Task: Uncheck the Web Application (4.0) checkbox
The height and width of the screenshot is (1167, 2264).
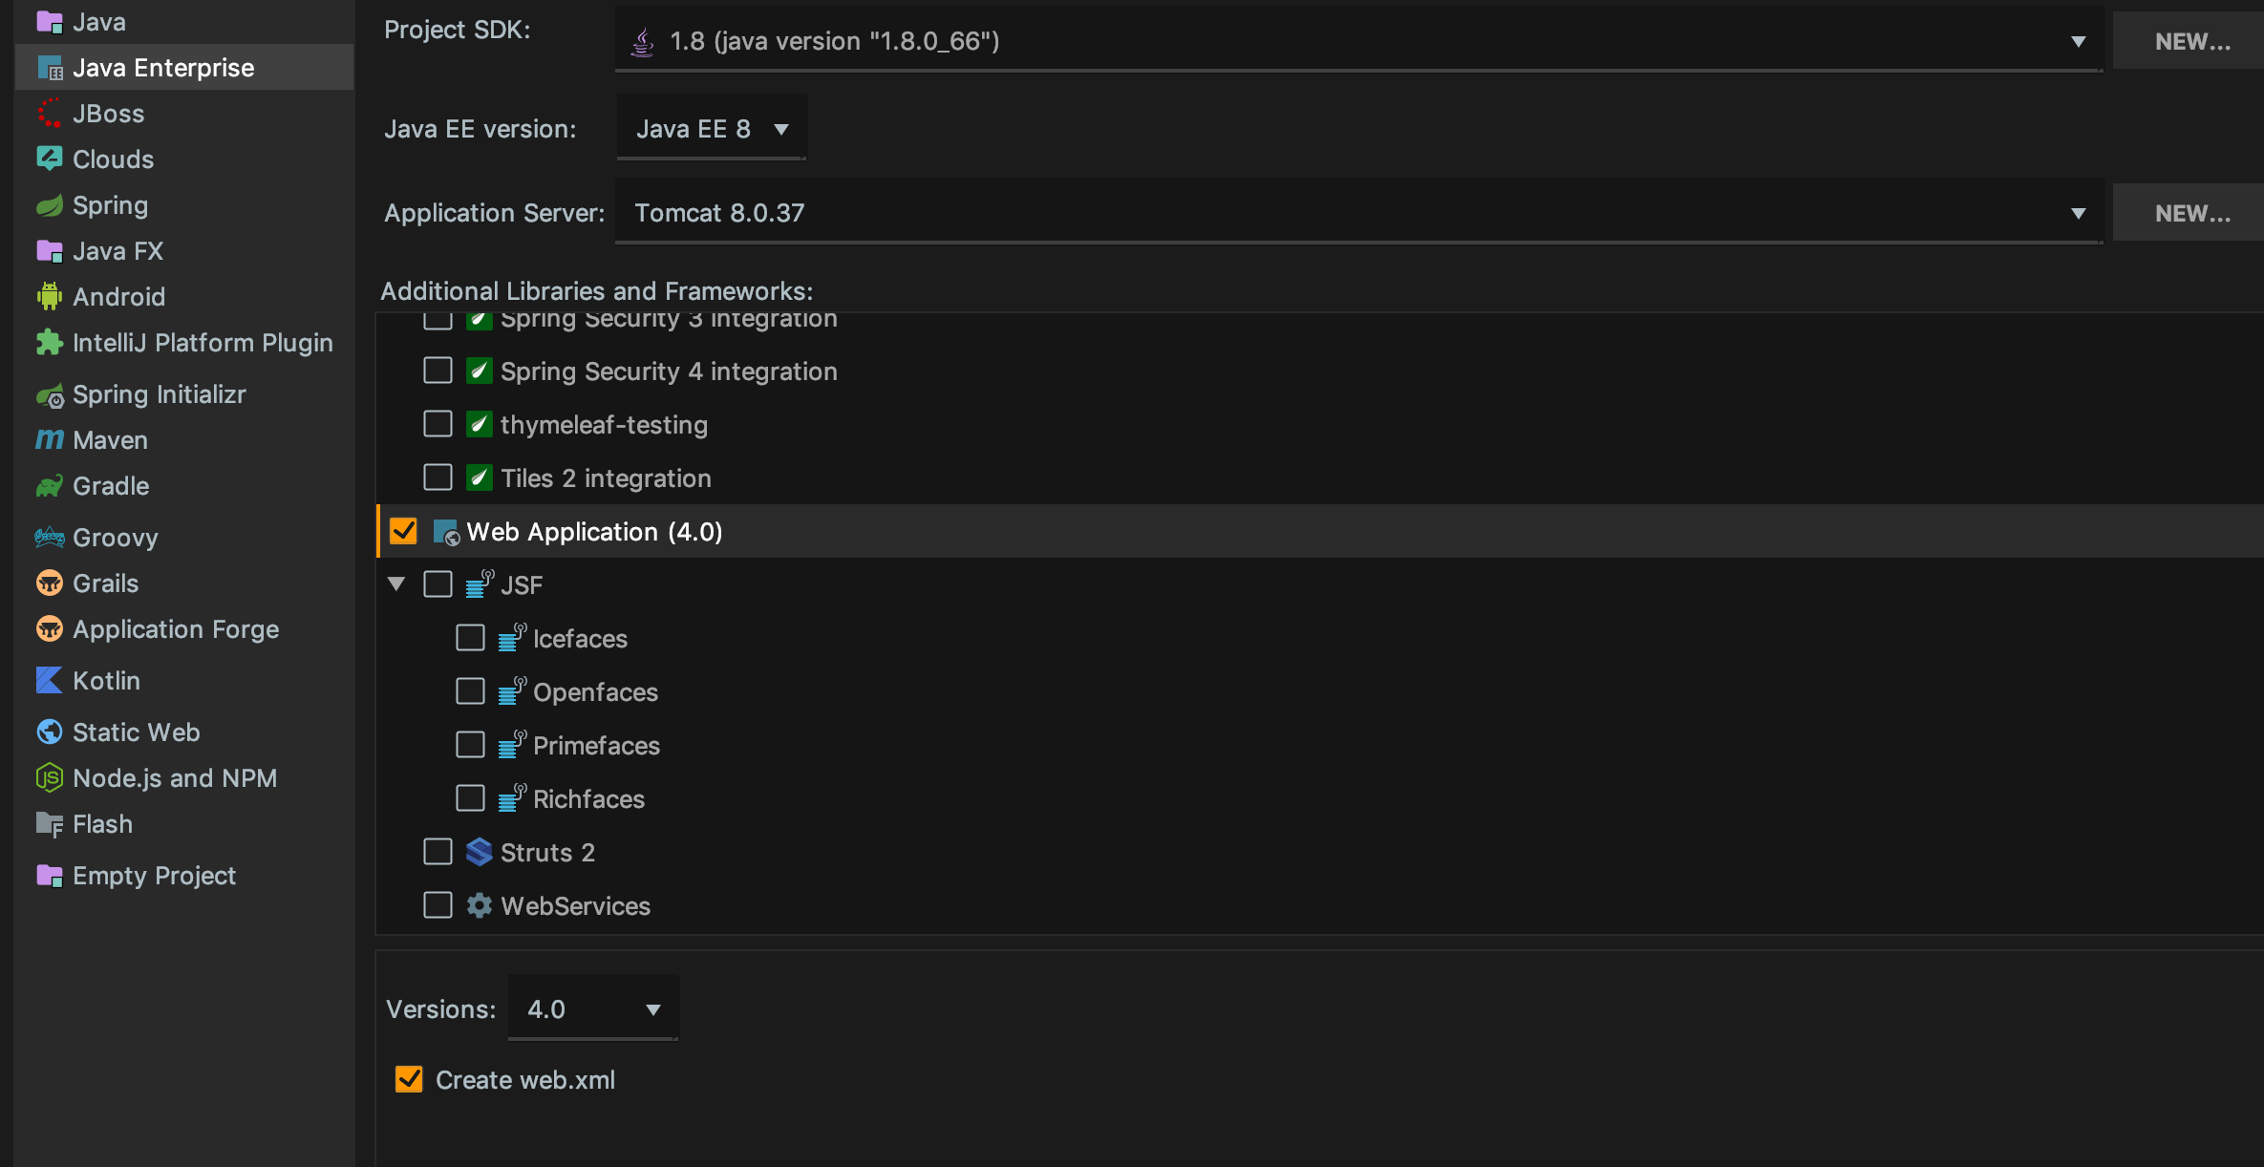Action: pyautogui.click(x=404, y=531)
